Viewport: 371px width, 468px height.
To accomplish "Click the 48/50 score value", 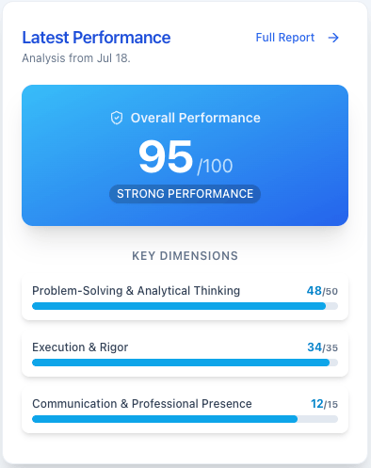I will 322,291.
